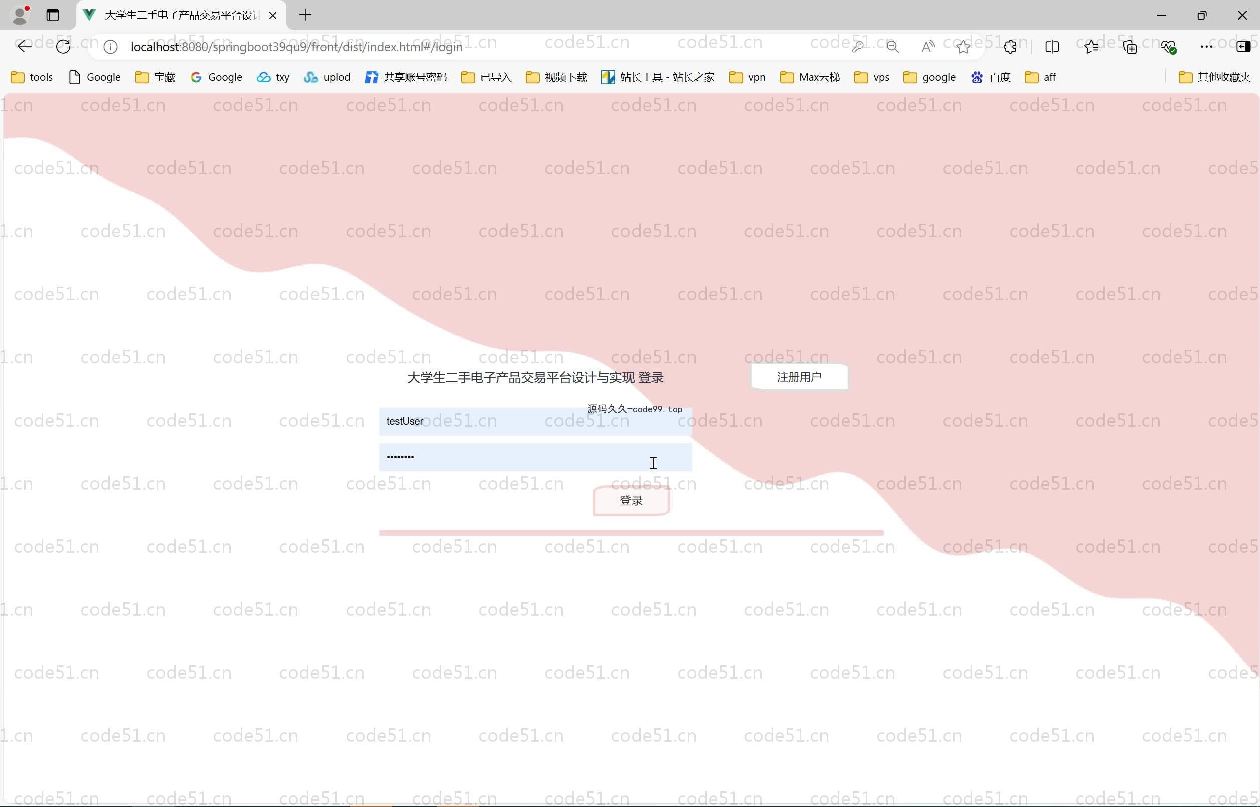The width and height of the screenshot is (1260, 807).
Task: Open the tools bookmark folder
Action: point(32,77)
